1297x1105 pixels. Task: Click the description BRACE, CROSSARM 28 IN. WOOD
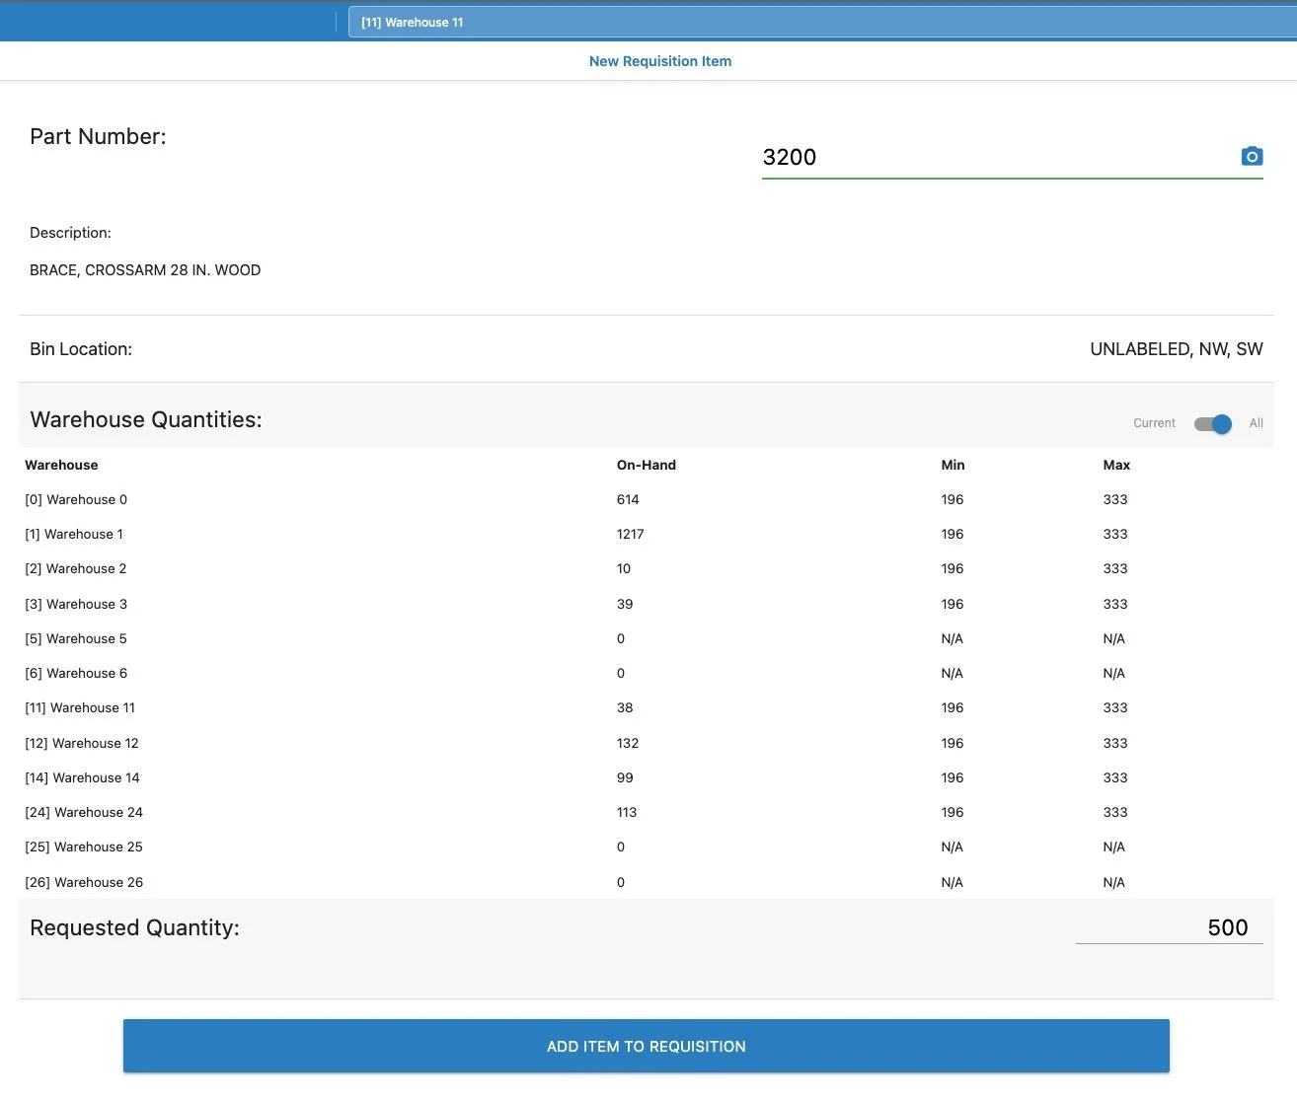pyautogui.click(x=145, y=270)
